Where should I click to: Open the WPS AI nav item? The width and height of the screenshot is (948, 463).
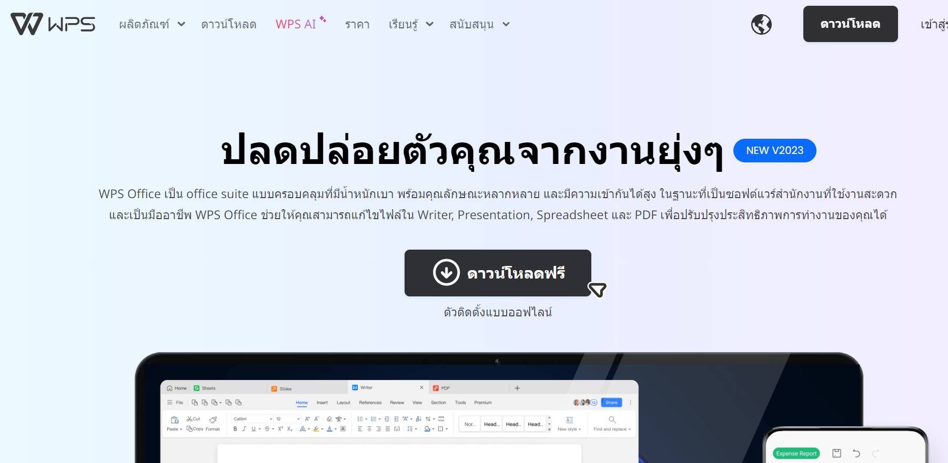[x=300, y=24]
